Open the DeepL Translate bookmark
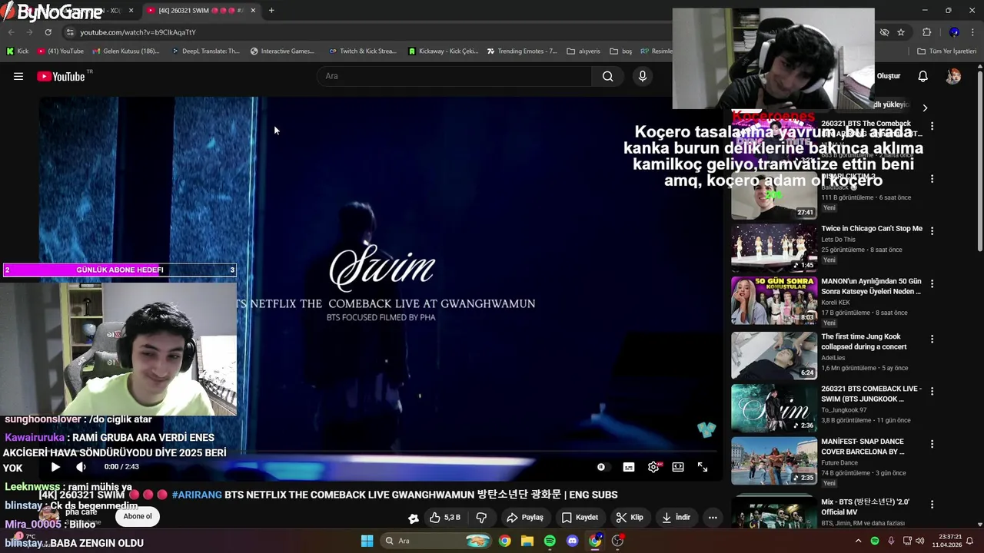The image size is (984, 553). [206, 51]
